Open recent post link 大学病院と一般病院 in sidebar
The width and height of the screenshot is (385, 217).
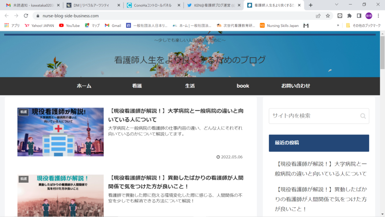[x=321, y=169]
